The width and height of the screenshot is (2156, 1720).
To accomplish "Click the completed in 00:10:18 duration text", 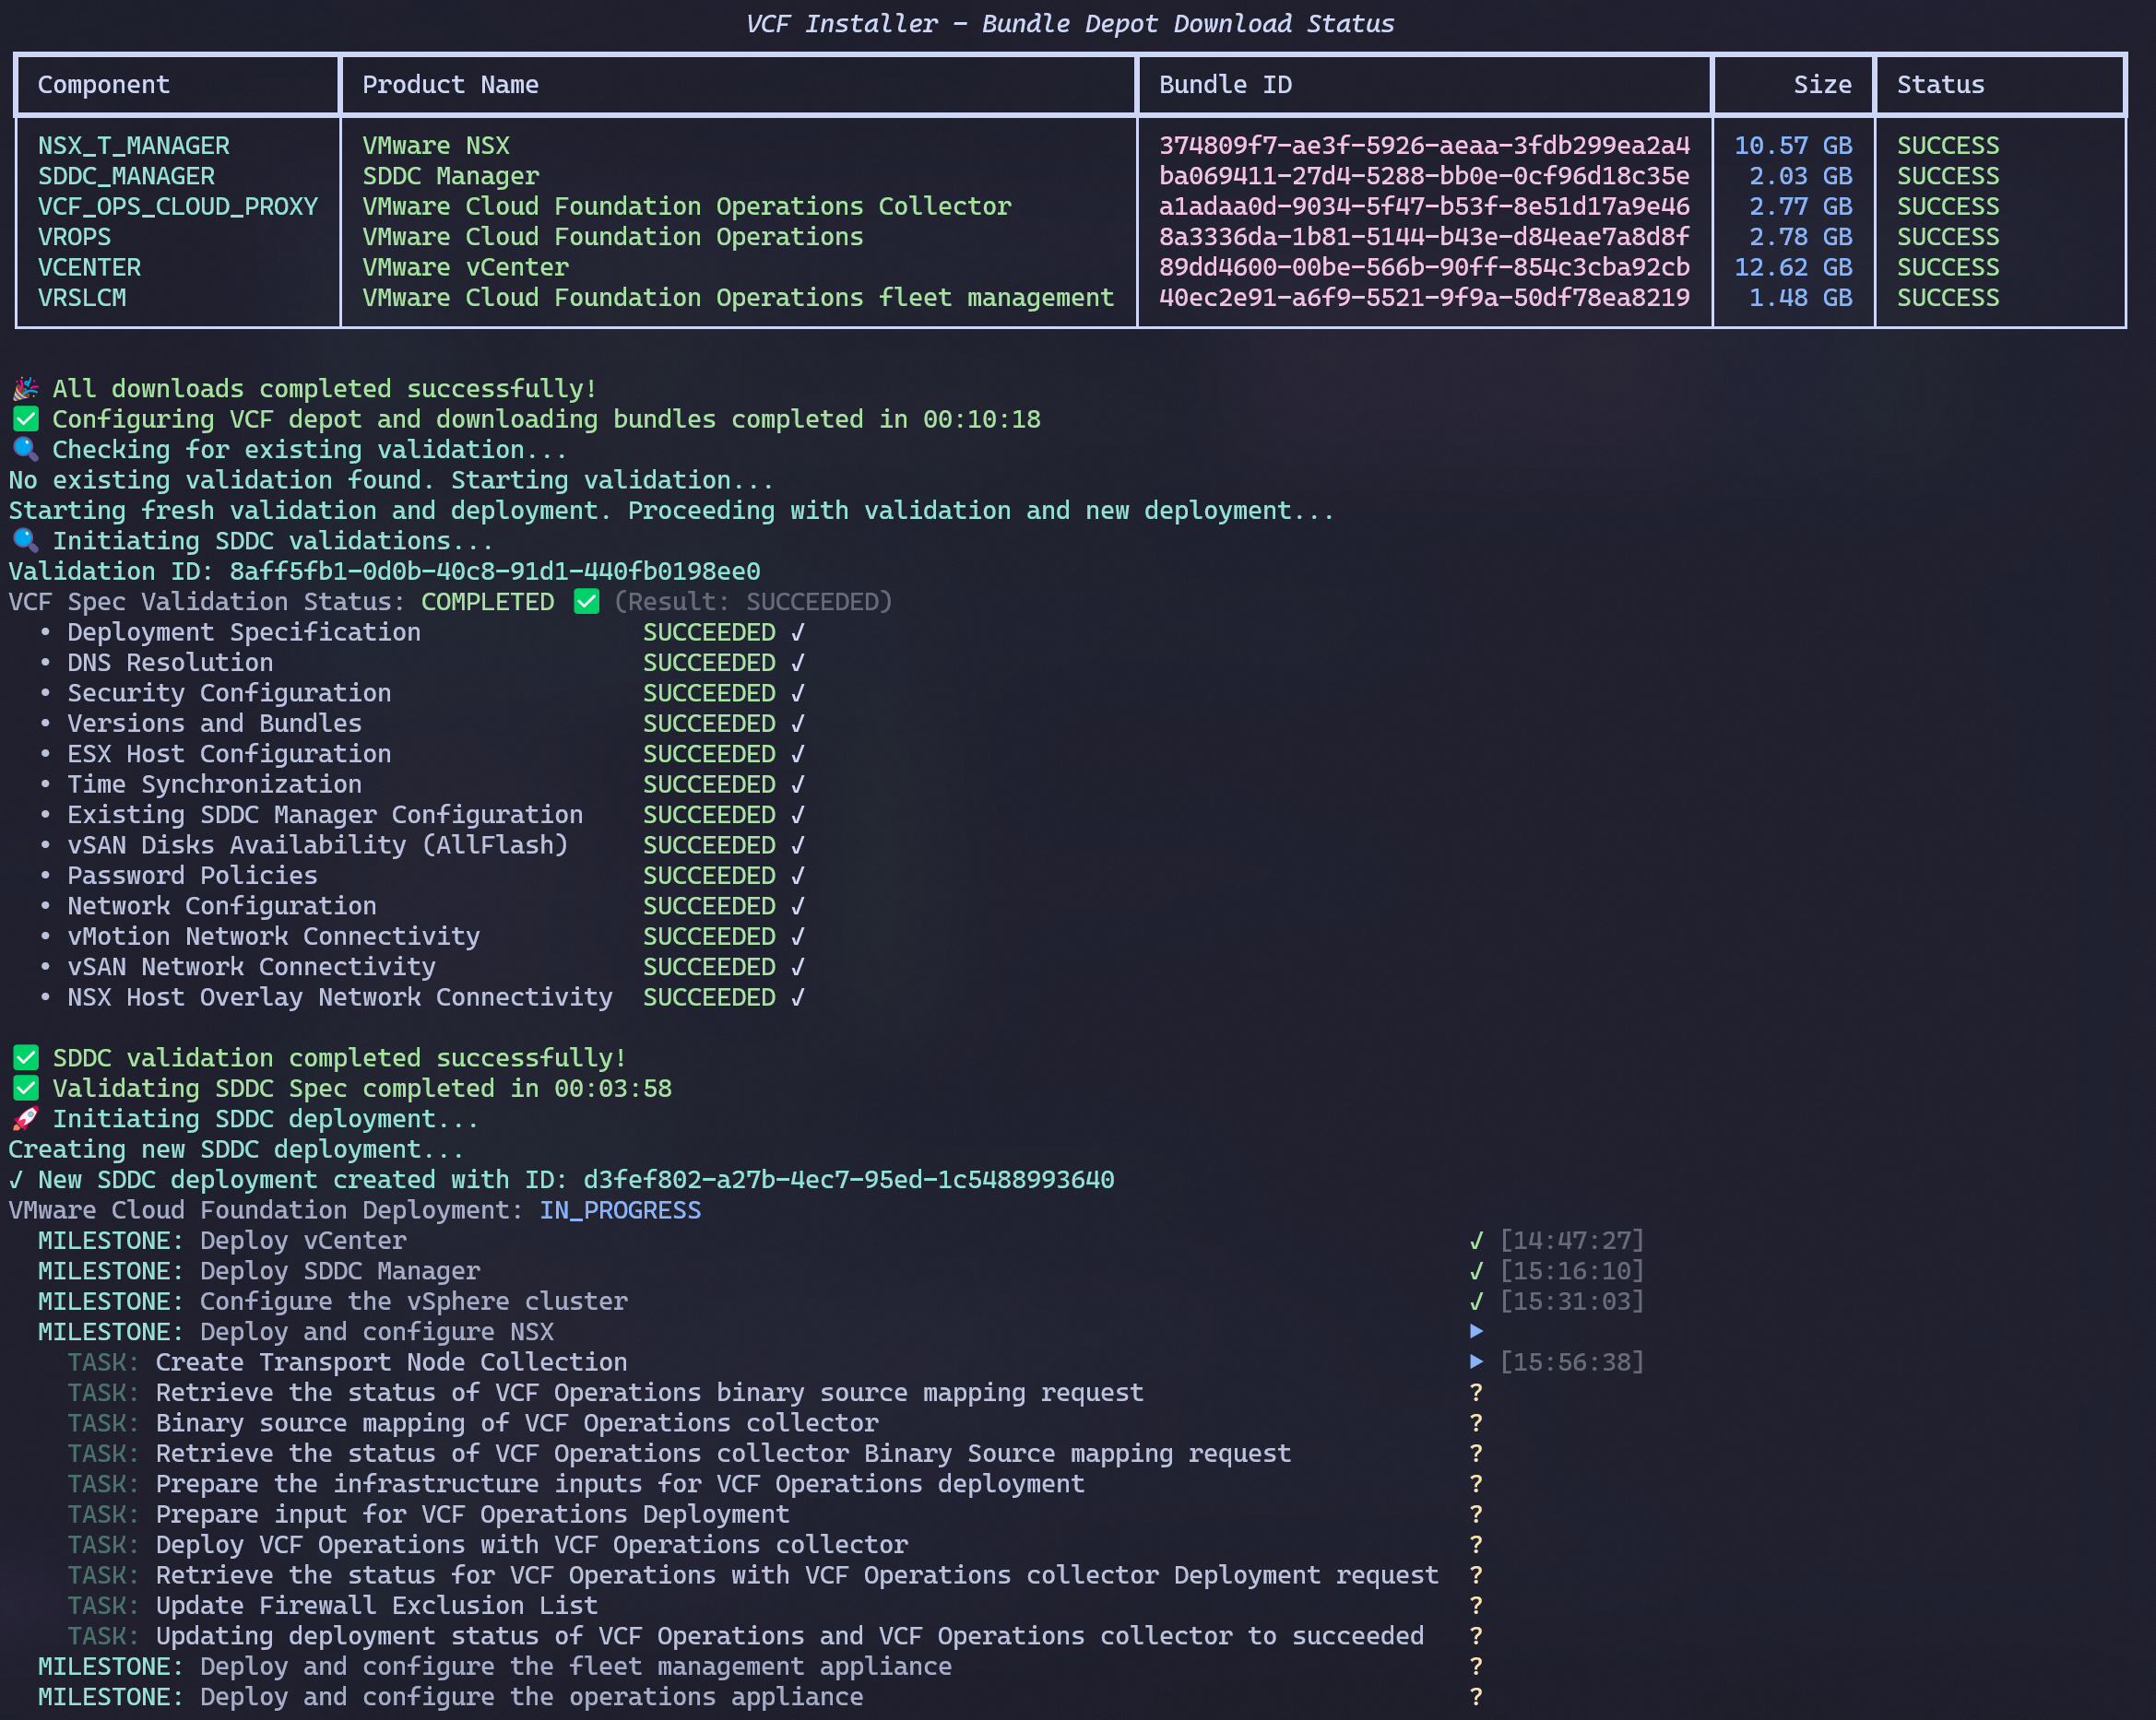I will [x=886, y=418].
